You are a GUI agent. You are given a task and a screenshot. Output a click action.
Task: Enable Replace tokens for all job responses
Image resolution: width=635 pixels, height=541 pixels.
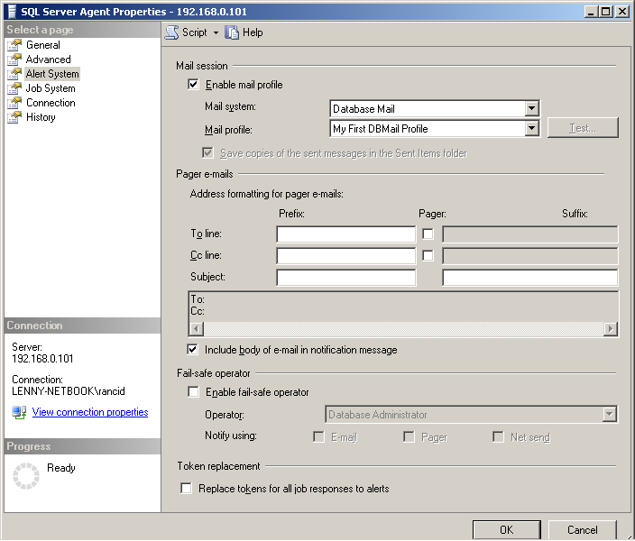(187, 488)
